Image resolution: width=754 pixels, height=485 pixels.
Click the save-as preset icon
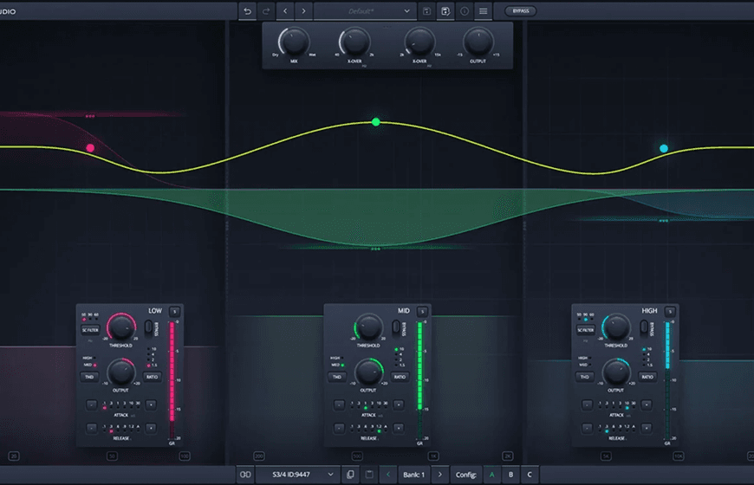445,11
